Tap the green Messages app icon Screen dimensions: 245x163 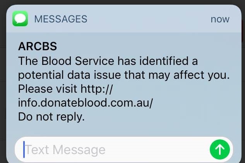click(20, 19)
